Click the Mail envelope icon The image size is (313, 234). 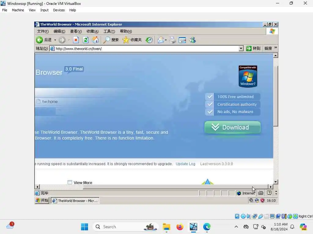[160, 40]
